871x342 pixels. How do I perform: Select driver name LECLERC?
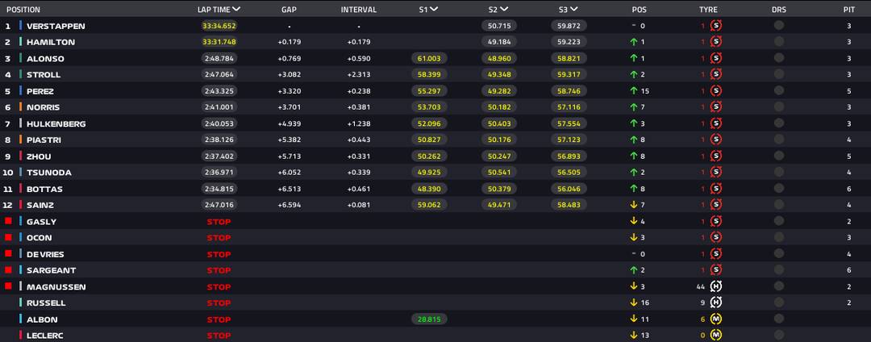pyautogui.click(x=47, y=336)
